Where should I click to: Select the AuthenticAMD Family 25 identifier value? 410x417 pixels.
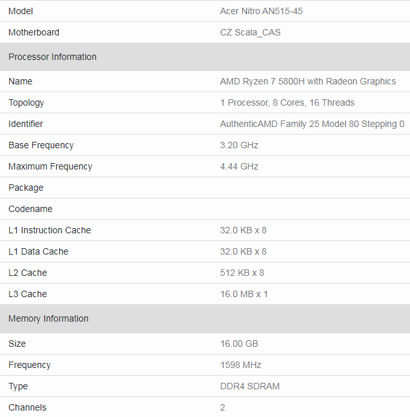[x=312, y=124]
